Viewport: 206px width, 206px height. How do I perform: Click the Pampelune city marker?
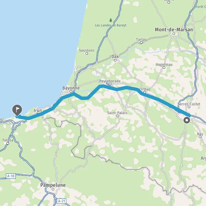point(53,189)
